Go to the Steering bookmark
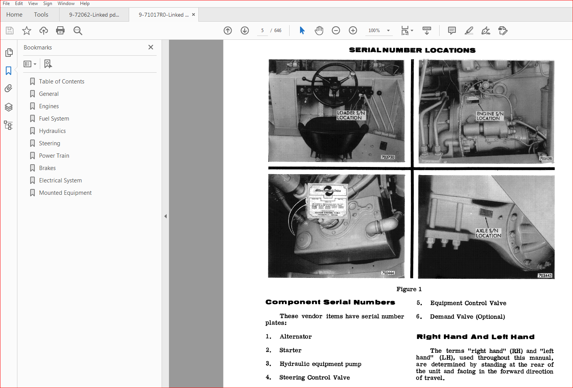 click(49, 143)
